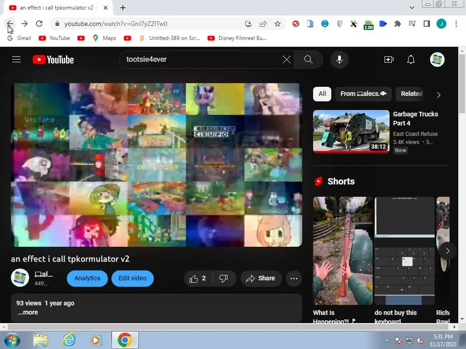Open the Chrome profile J avatar
This screenshot has height=349, width=466.
[x=441, y=24]
